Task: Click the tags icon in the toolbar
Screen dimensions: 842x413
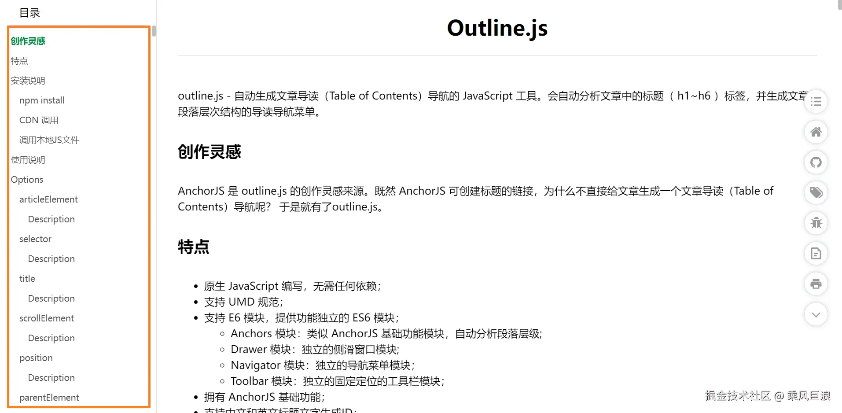Action: coord(816,193)
